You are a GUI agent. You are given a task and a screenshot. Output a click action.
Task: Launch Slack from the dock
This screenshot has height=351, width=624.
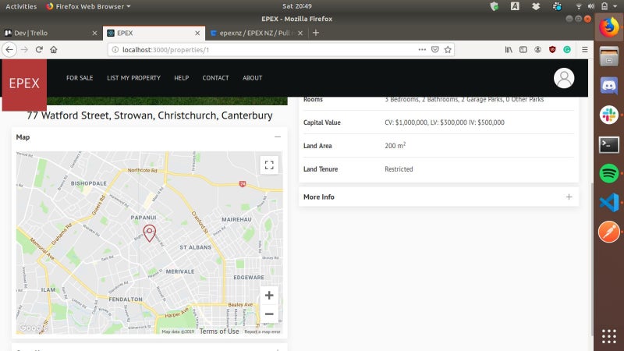tap(609, 115)
